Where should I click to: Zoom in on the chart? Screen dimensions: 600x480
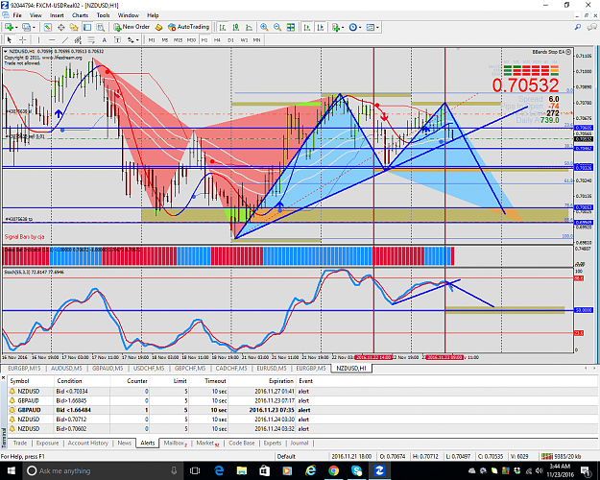pos(264,27)
